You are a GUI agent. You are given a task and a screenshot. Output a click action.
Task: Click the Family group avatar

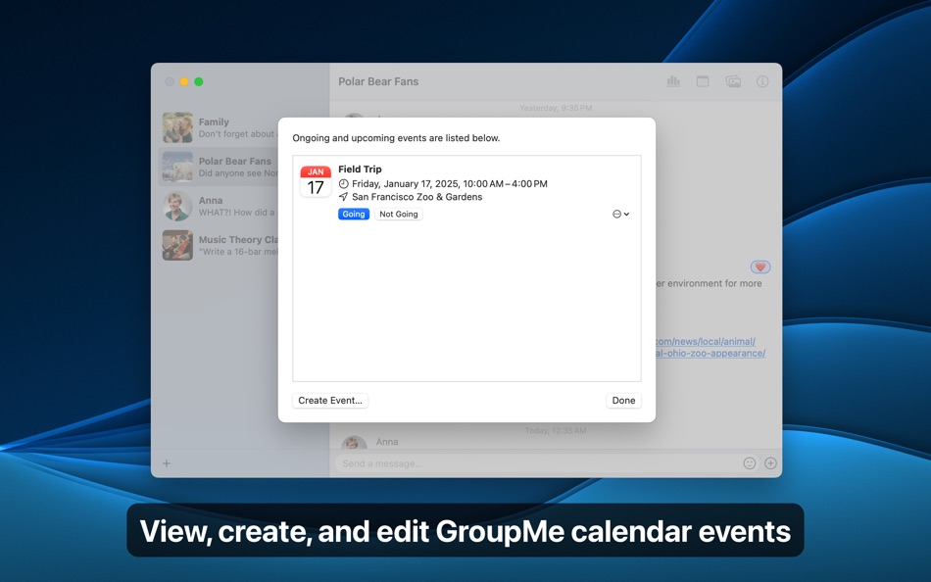point(177,127)
